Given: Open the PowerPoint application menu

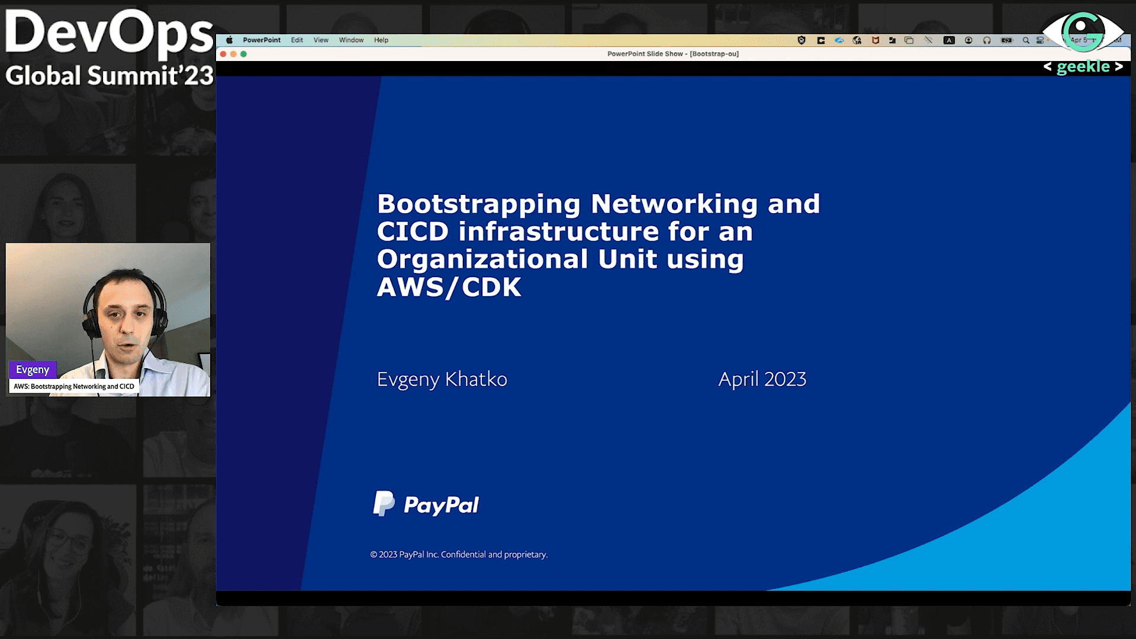Looking at the screenshot, I should [262, 40].
